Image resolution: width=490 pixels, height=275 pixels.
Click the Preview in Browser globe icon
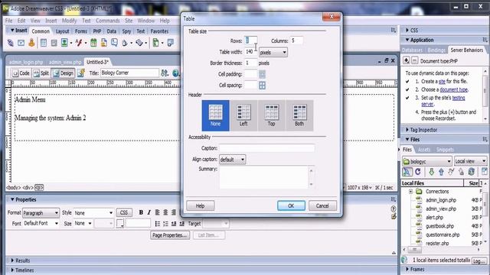click(175, 73)
